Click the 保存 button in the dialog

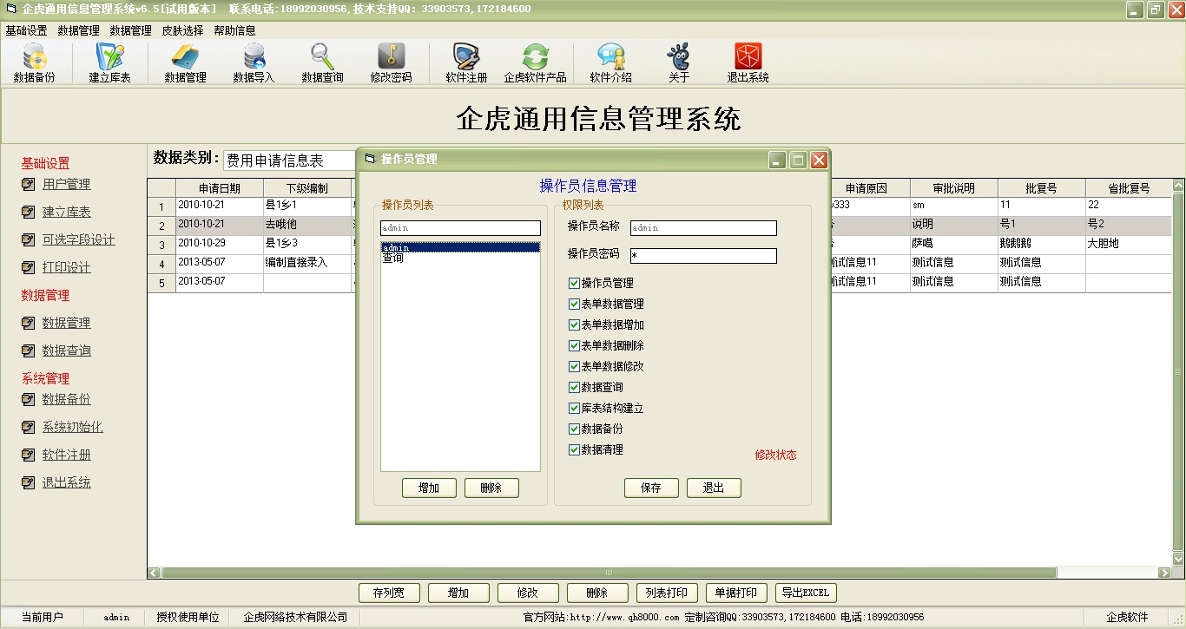click(651, 488)
